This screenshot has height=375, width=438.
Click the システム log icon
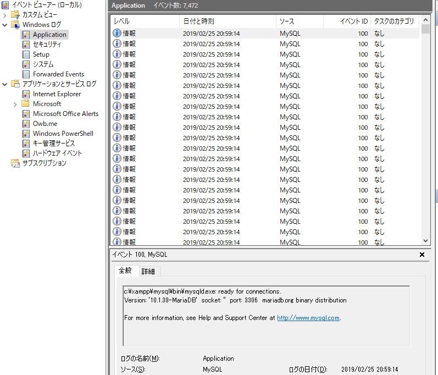pyautogui.click(x=26, y=64)
